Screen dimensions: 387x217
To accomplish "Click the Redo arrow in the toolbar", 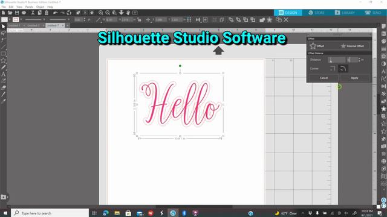I will pyautogui.click(x=62, y=13).
